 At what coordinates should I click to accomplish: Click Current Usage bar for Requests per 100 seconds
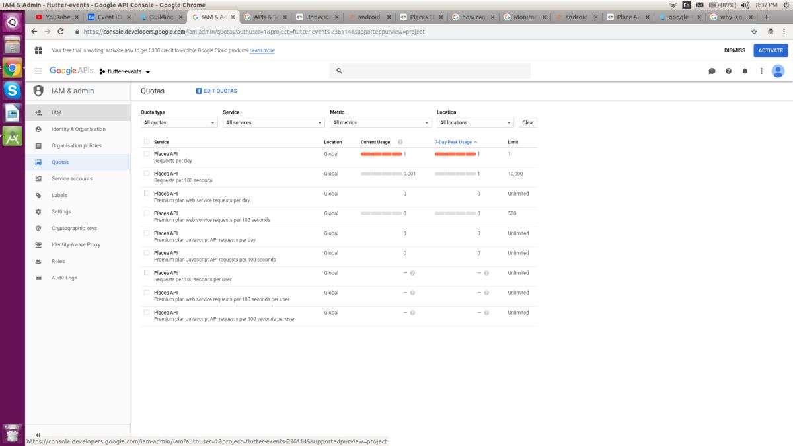click(381, 174)
